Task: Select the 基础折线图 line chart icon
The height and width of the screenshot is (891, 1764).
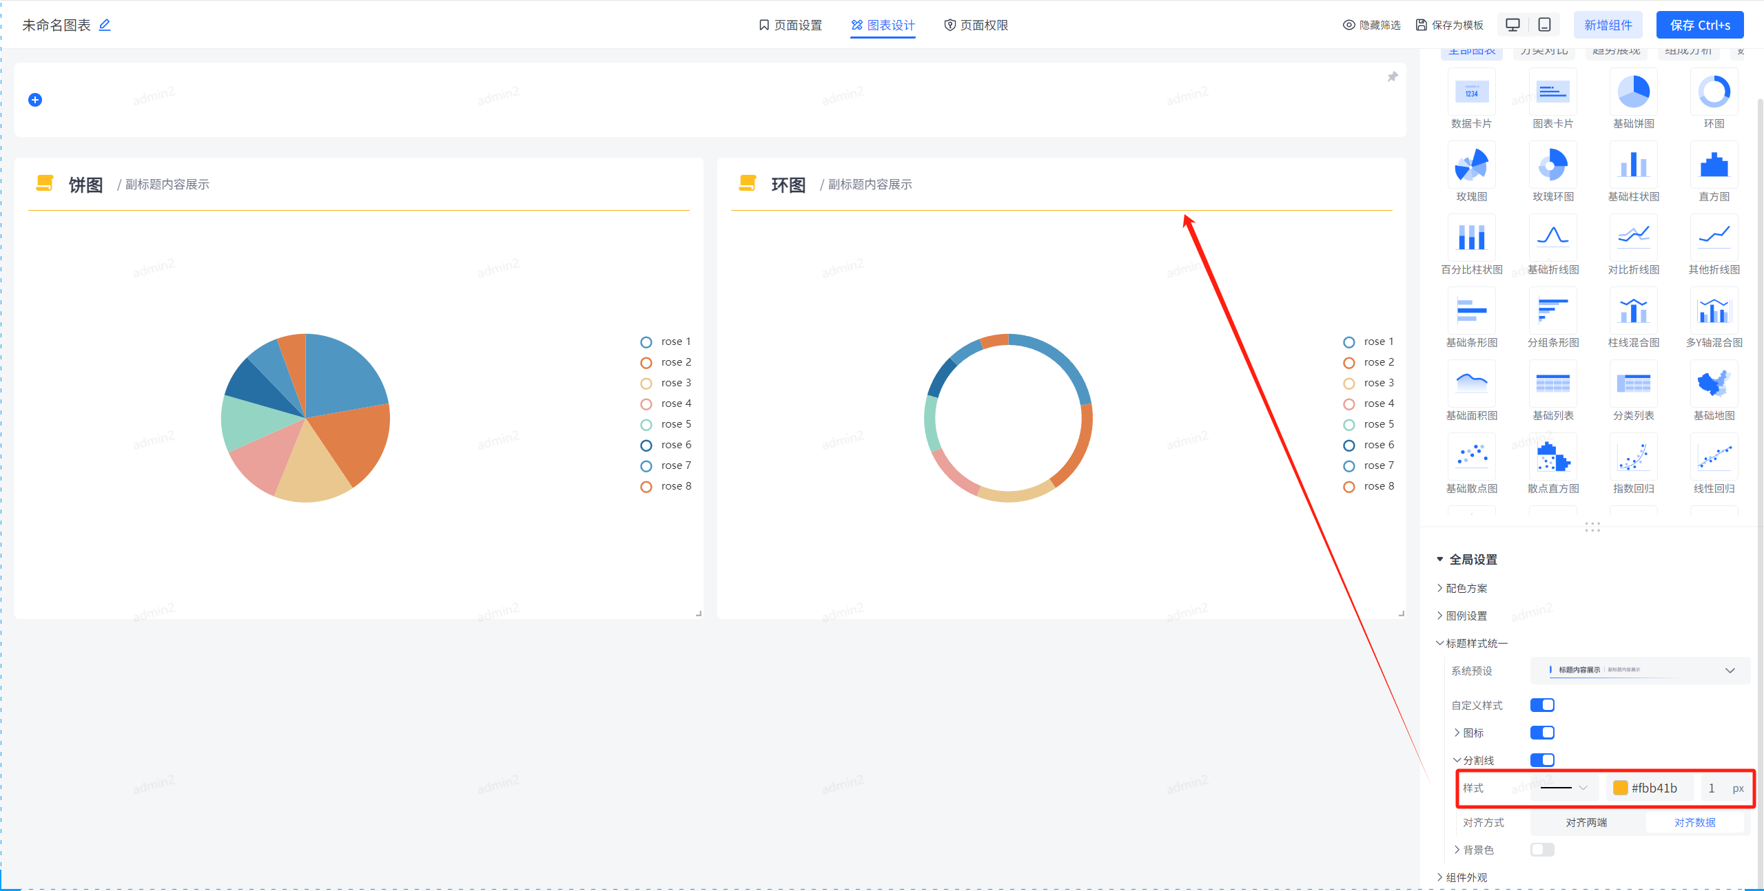Action: pyautogui.click(x=1552, y=238)
